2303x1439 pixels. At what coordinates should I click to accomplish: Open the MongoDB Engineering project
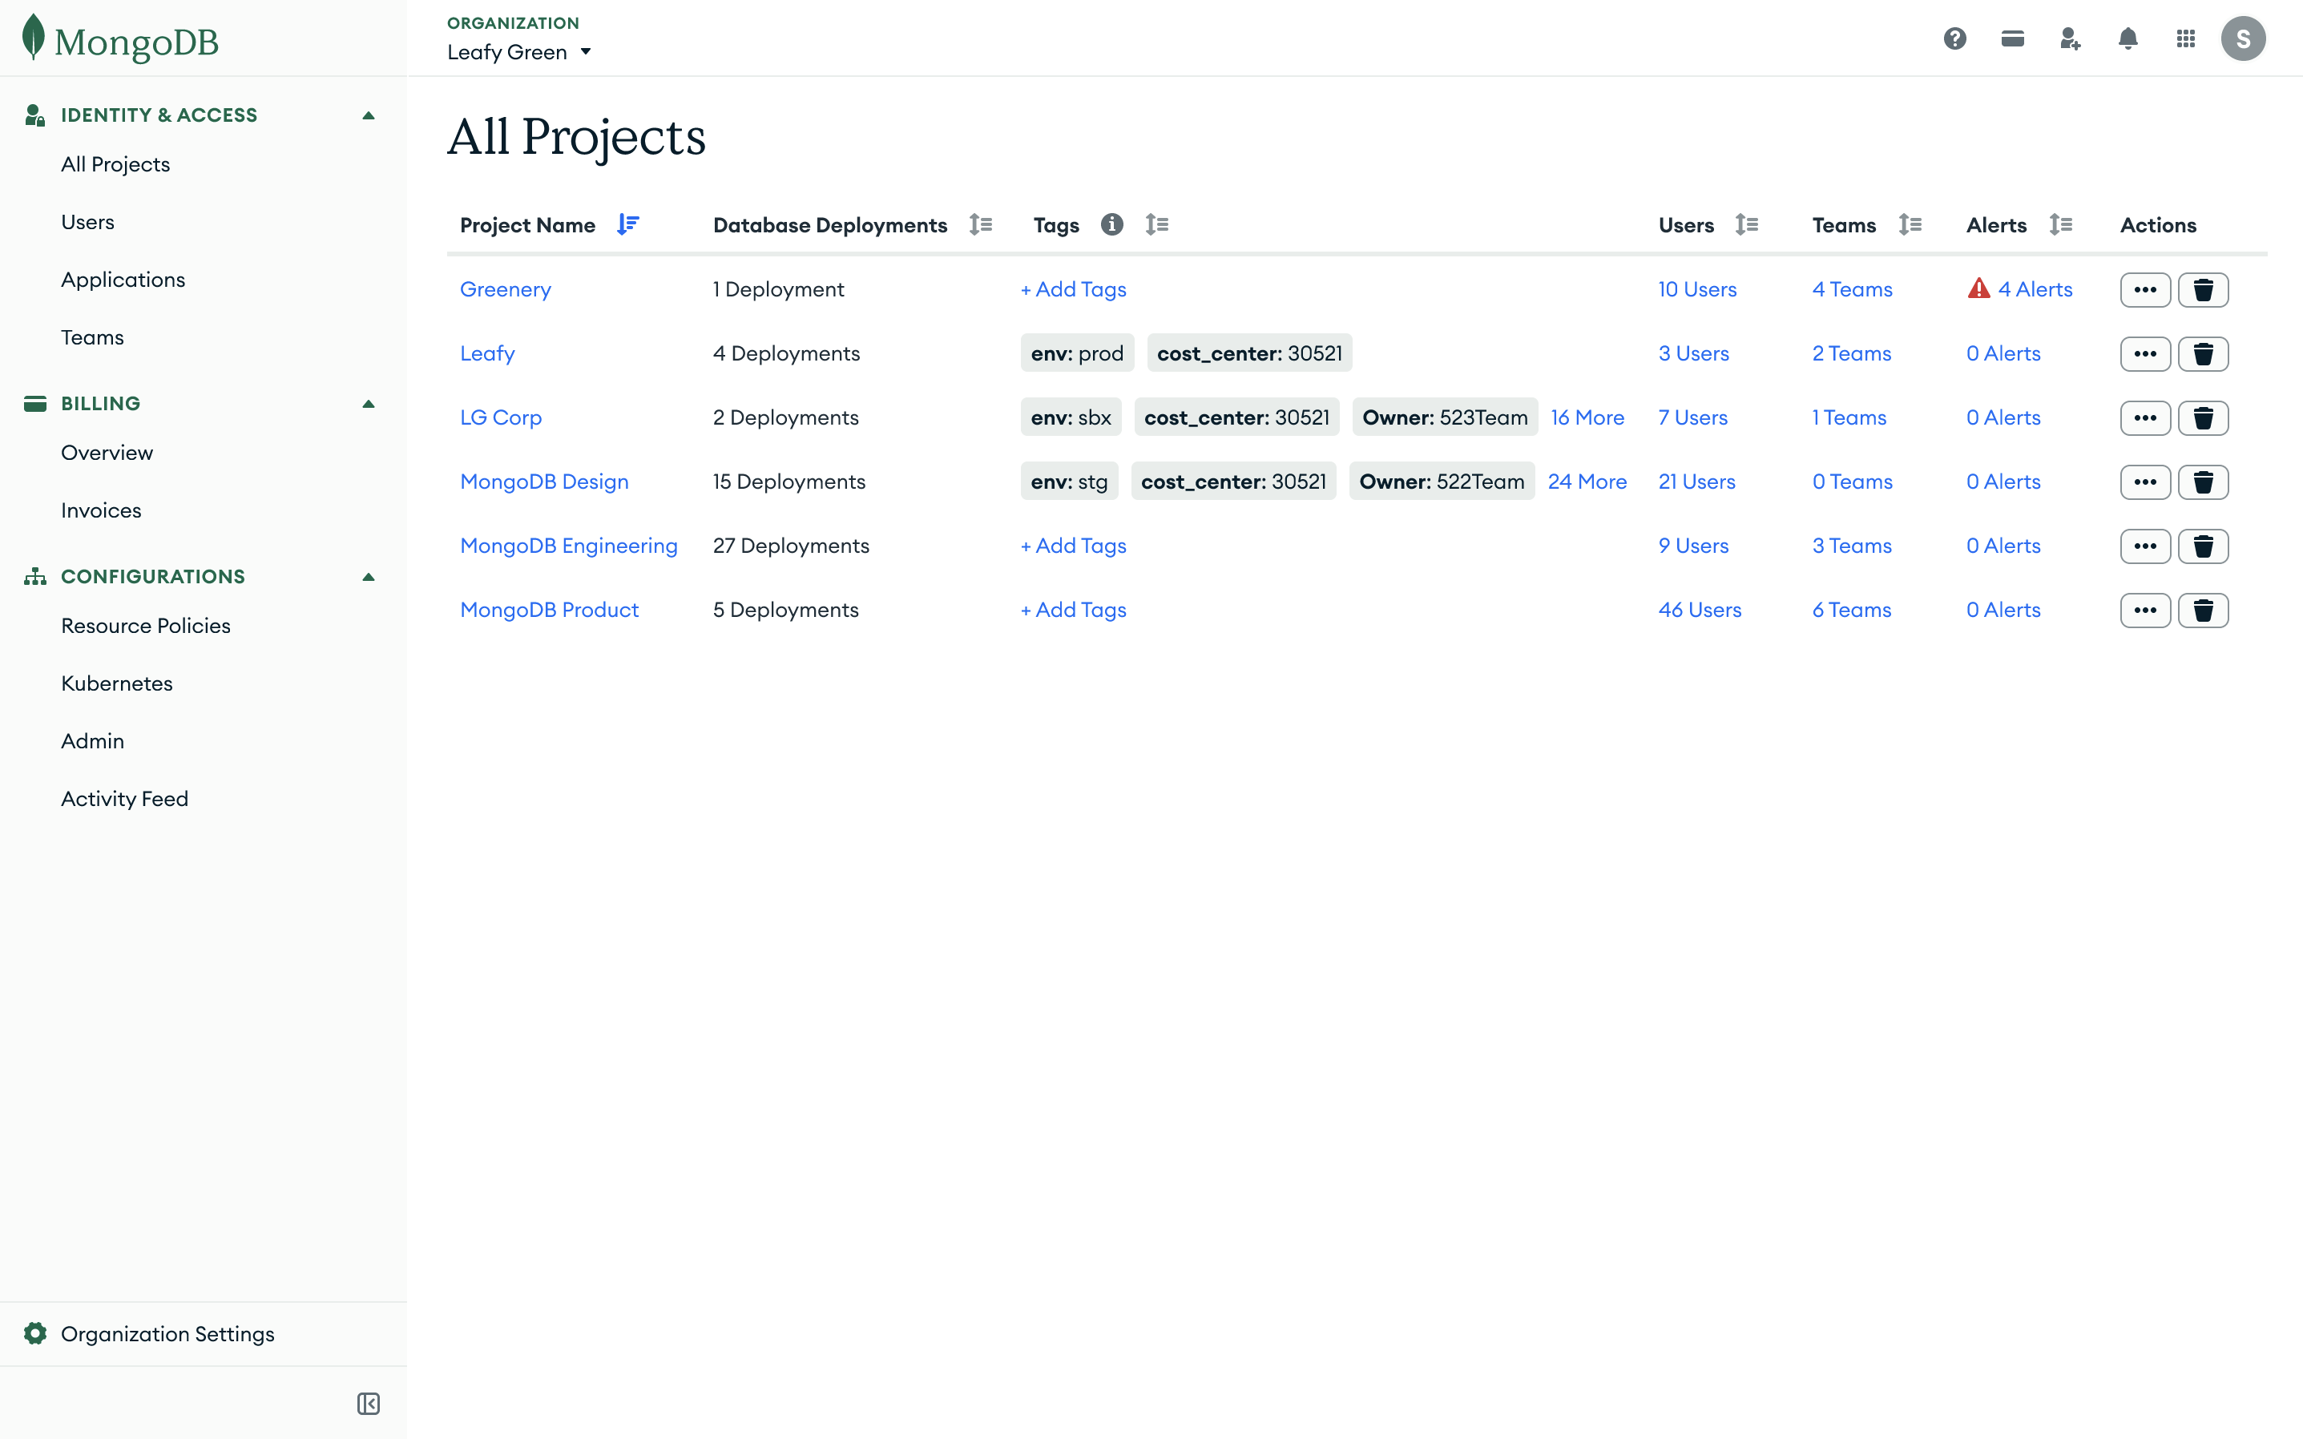click(568, 546)
